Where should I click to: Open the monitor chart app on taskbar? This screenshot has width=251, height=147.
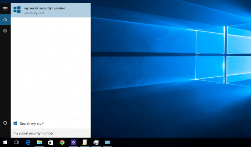pyautogui.click(x=96, y=142)
